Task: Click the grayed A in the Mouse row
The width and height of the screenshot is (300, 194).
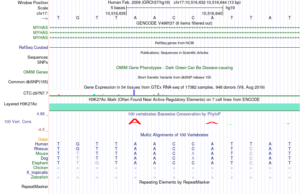Action: [193, 154]
